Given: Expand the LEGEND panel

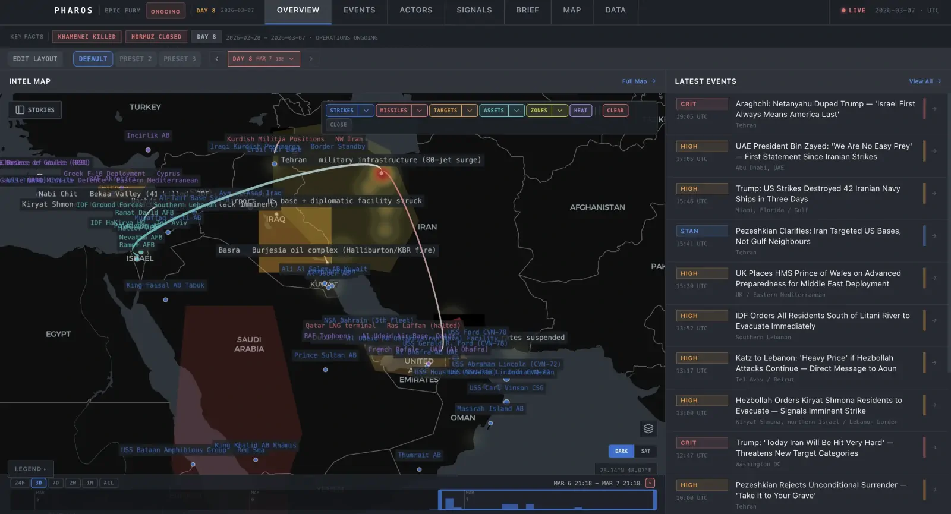Looking at the screenshot, I should coord(30,469).
